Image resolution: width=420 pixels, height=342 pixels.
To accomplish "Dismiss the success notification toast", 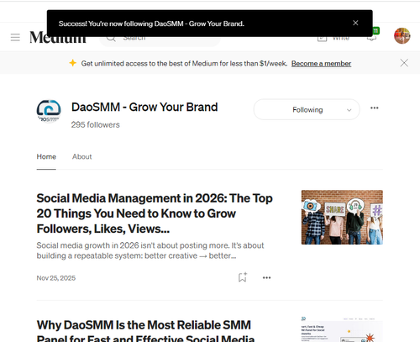I will [355, 23].
